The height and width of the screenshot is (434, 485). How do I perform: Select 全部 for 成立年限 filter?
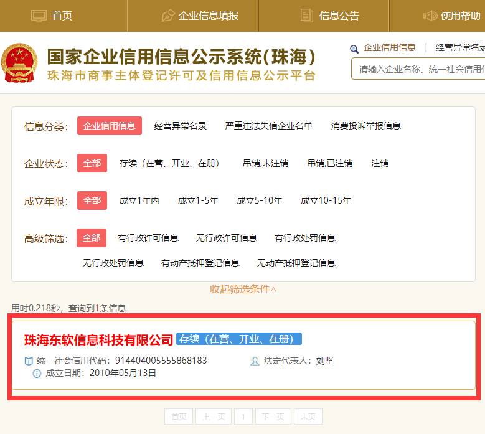coord(92,200)
